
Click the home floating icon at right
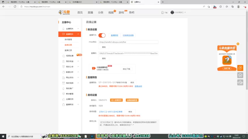coord(240,75)
